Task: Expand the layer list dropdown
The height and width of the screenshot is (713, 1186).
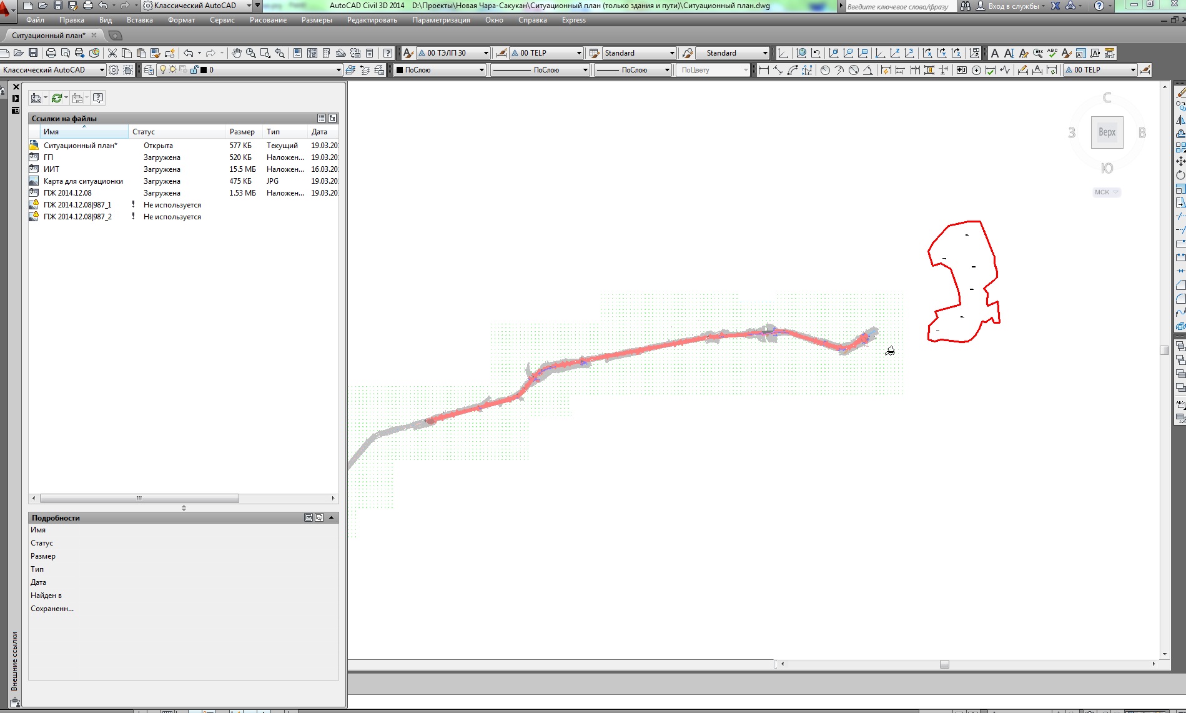Action: click(x=339, y=70)
